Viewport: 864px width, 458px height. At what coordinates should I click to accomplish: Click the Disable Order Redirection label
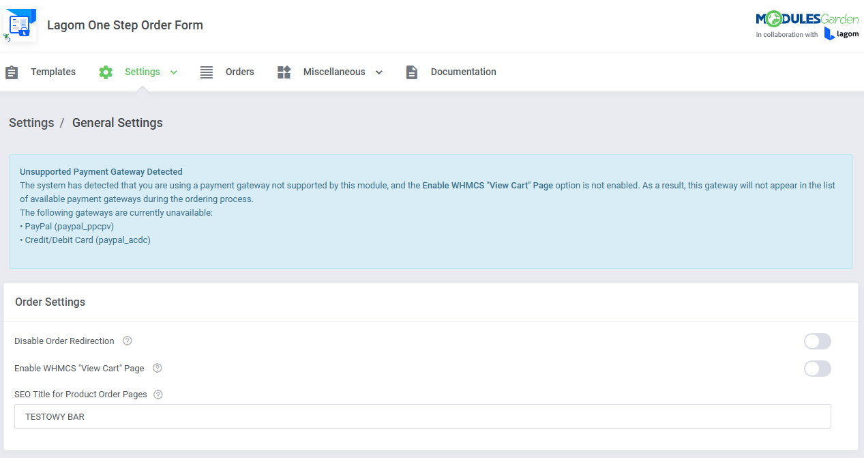(x=64, y=341)
